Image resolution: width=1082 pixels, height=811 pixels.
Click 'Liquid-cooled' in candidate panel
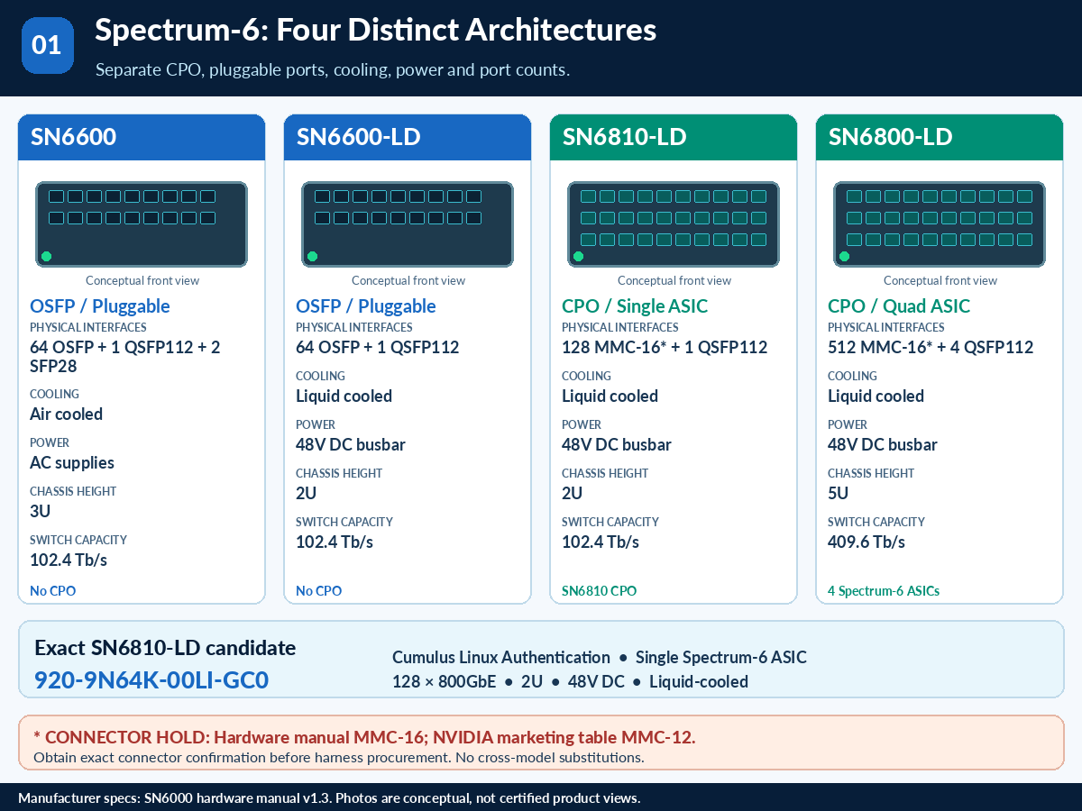[x=699, y=682]
